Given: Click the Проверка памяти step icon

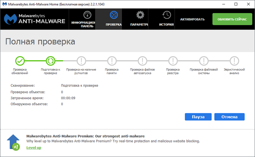Looking at the screenshot, I should [x=112, y=61].
